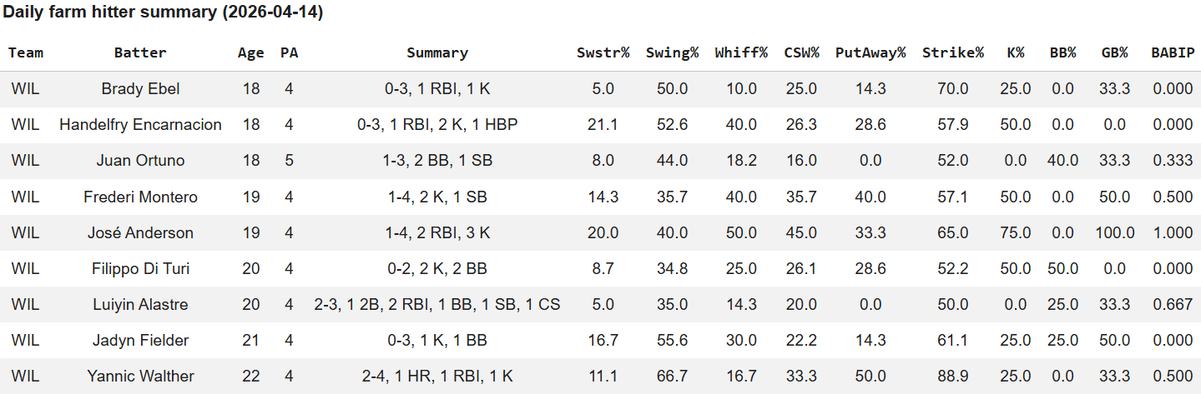Click the Batter column header
Image resolution: width=1201 pixels, height=394 pixels.
tap(140, 52)
